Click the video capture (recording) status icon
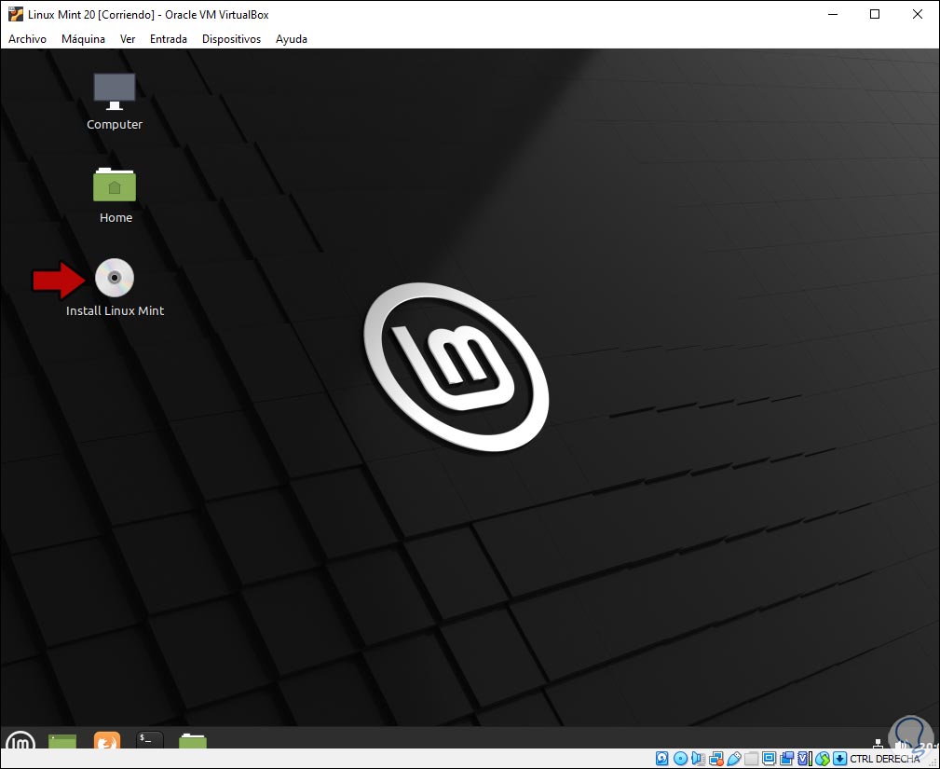 787,759
